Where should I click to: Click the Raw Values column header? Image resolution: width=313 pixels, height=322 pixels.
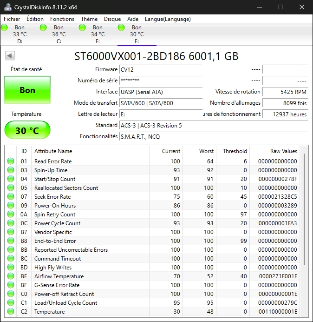[283, 151]
